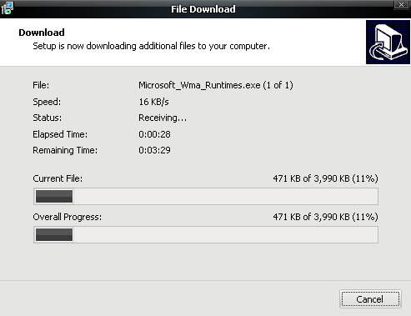The height and width of the screenshot is (316, 411).
Task: Click the remaining time value 0:03:29
Action: click(154, 150)
